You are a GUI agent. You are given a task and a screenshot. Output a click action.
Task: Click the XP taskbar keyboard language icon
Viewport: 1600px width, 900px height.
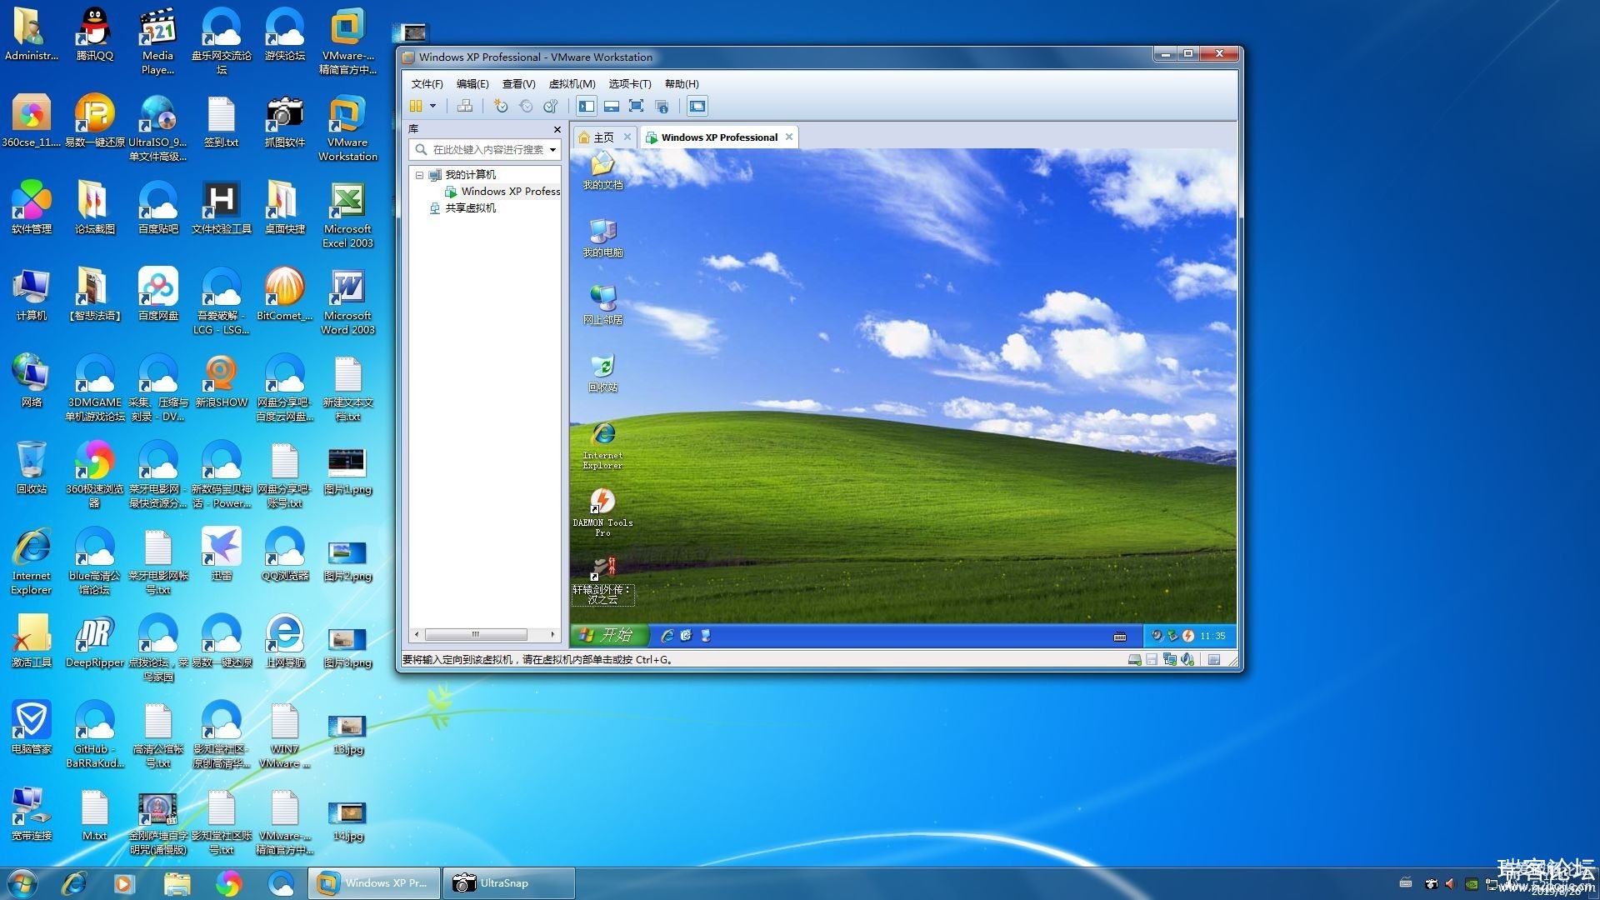(x=1120, y=637)
